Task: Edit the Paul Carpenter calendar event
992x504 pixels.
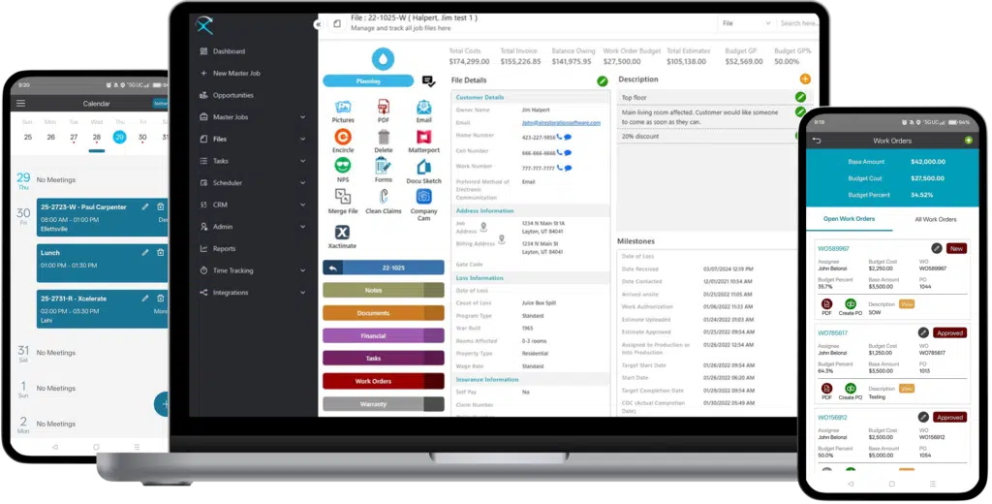Action: click(x=145, y=207)
